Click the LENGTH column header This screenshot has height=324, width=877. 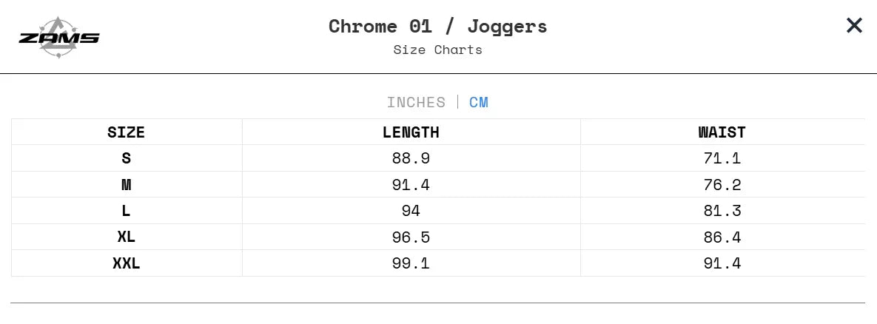tap(411, 132)
